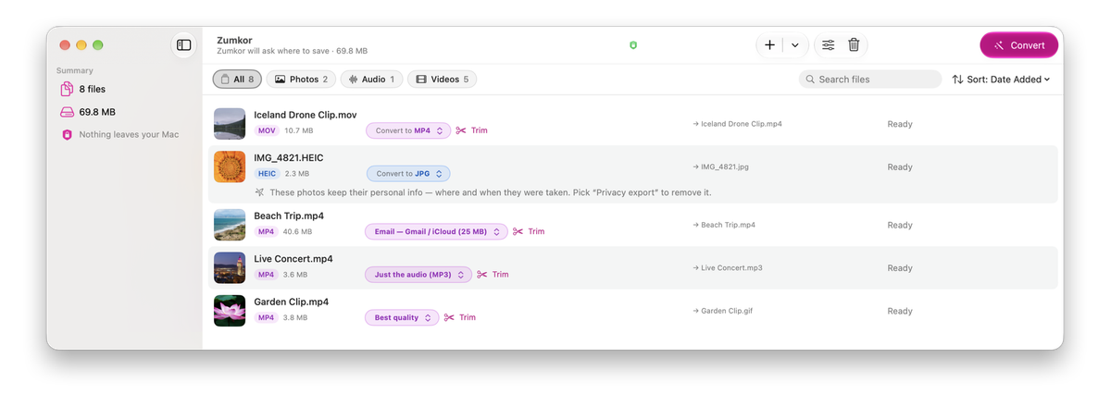
Task: Click the Zumkor window title
Action: click(234, 40)
